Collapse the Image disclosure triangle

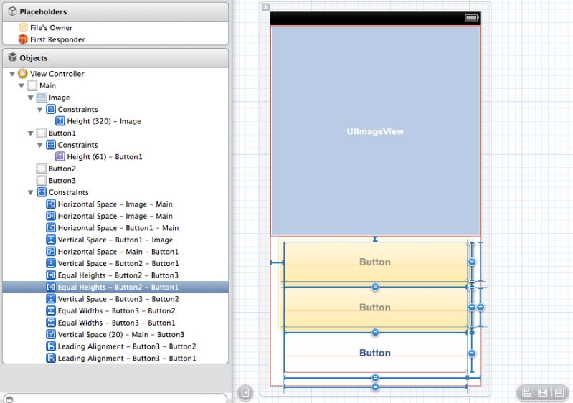(x=31, y=98)
